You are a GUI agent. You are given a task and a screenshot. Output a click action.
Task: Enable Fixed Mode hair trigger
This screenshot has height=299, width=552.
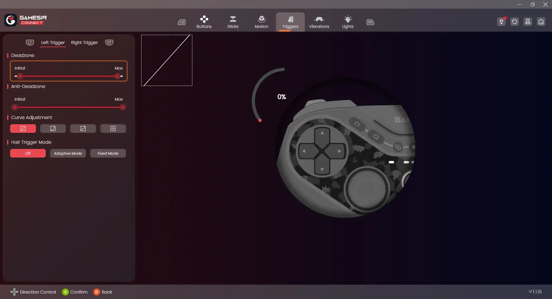[108, 153]
